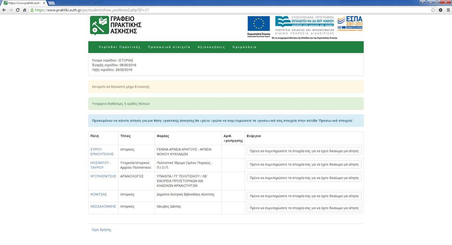Click the yellow notice about 3 επιλογές
The width and height of the screenshot is (452, 245).
pyautogui.click(x=226, y=87)
